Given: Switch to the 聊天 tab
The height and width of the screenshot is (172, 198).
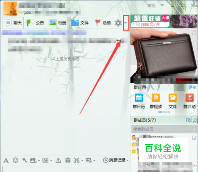Looking at the screenshot, I should [13, 23].
